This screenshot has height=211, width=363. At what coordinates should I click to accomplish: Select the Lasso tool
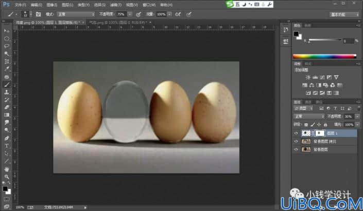click(x=7, y=46)
